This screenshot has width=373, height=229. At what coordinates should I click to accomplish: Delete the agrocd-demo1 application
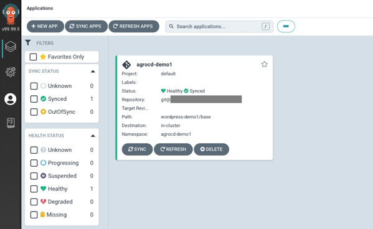(x=212, y=149)
